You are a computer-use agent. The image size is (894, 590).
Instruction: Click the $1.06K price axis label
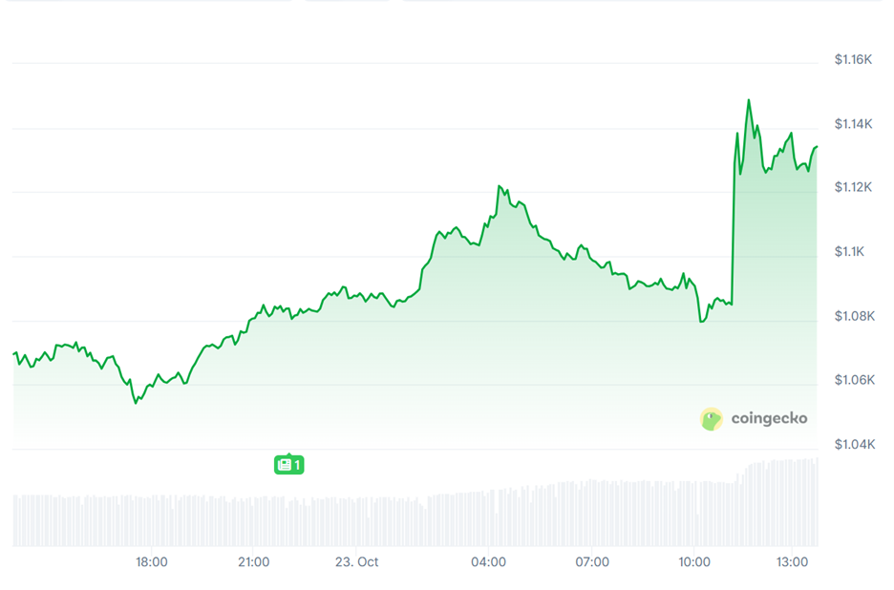coord(854,380)
